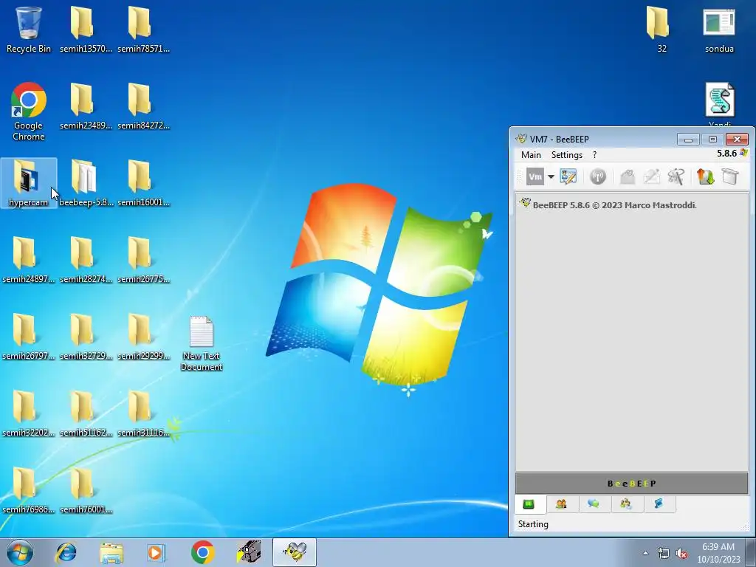The width and height of the screenshot is (756, 567).
Task: Select the green home tab in BeeBEEP
Action: pos(529,504)
